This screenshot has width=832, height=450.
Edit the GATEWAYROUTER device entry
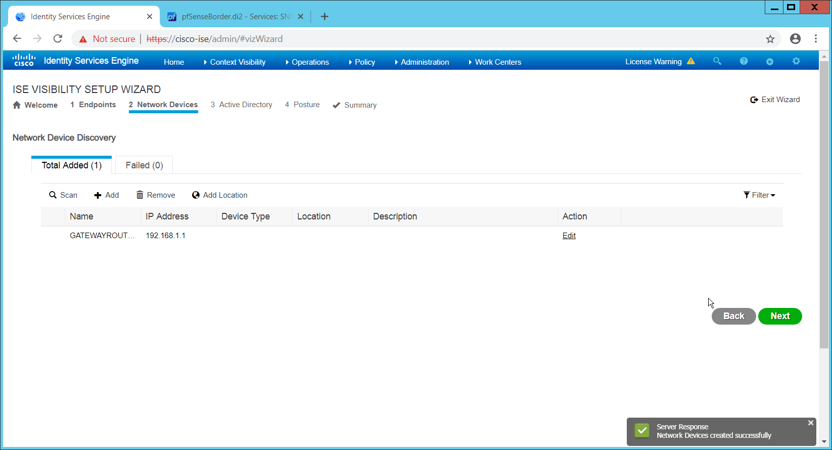coord(569,236)
